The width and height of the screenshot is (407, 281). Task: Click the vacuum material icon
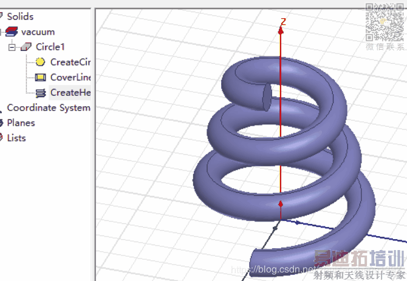[12, 32]
